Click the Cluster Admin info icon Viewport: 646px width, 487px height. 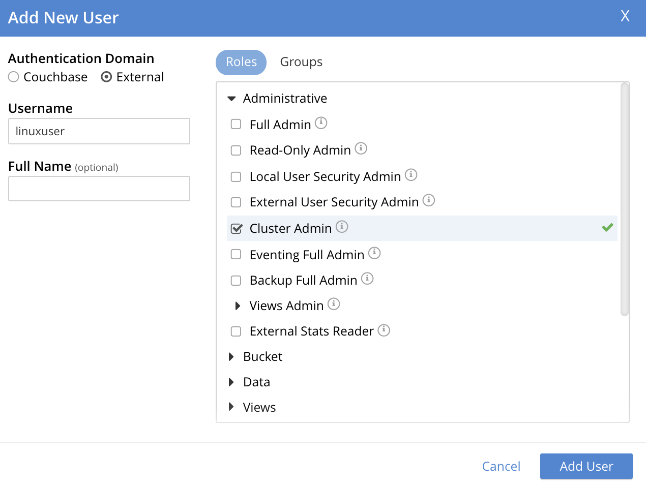tap(342, 227)
